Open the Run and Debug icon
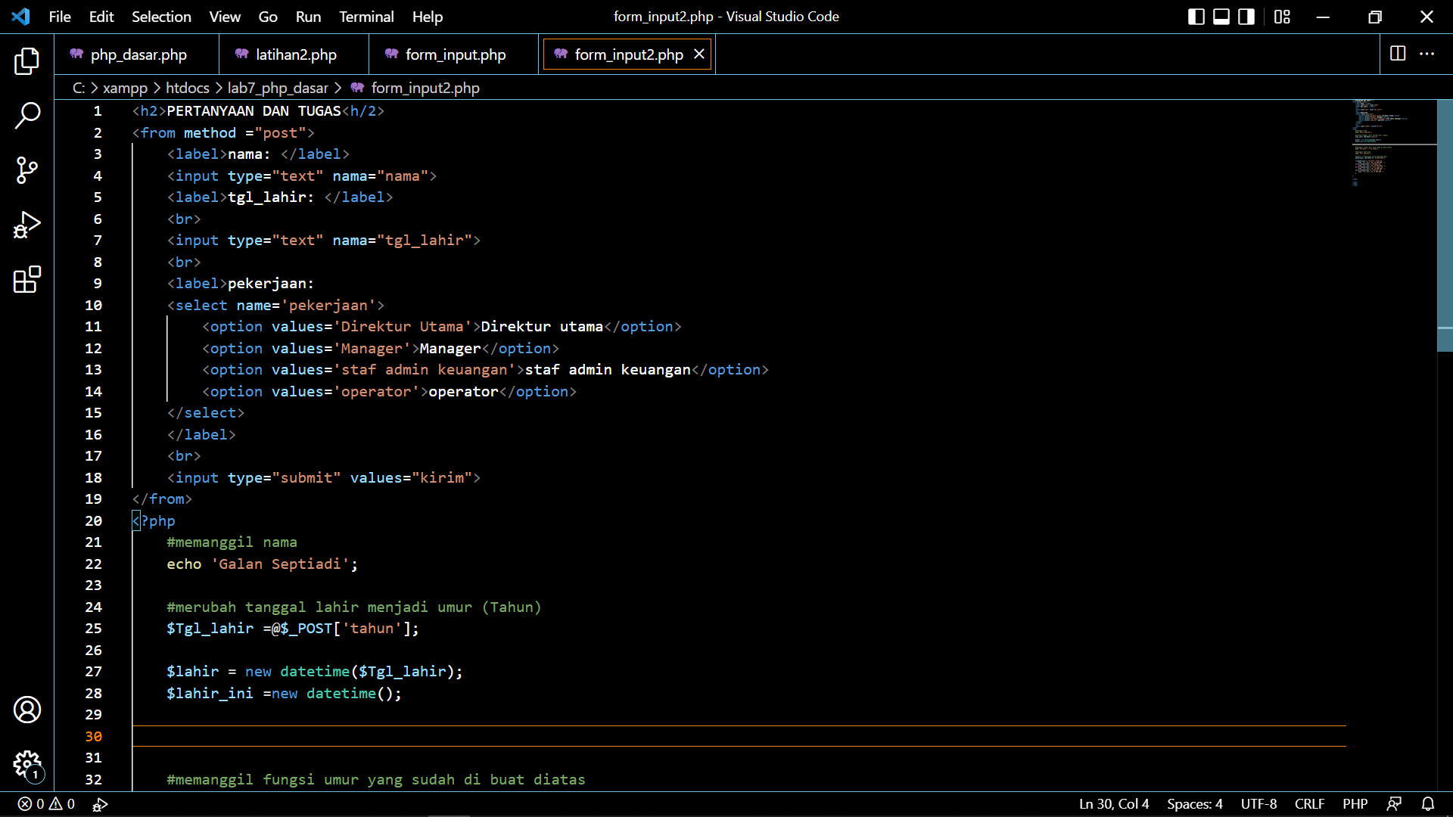Screen dimensions: 1453x817 click(27, 225)
